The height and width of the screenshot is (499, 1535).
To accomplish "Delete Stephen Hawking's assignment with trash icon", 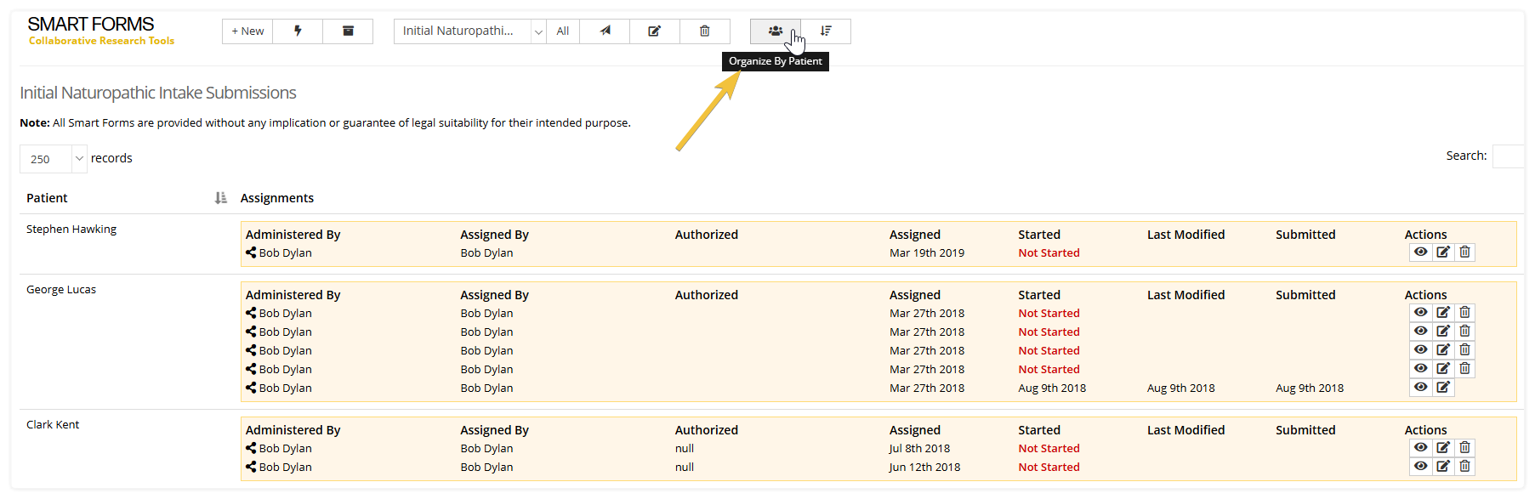I will click(1464, 252).
